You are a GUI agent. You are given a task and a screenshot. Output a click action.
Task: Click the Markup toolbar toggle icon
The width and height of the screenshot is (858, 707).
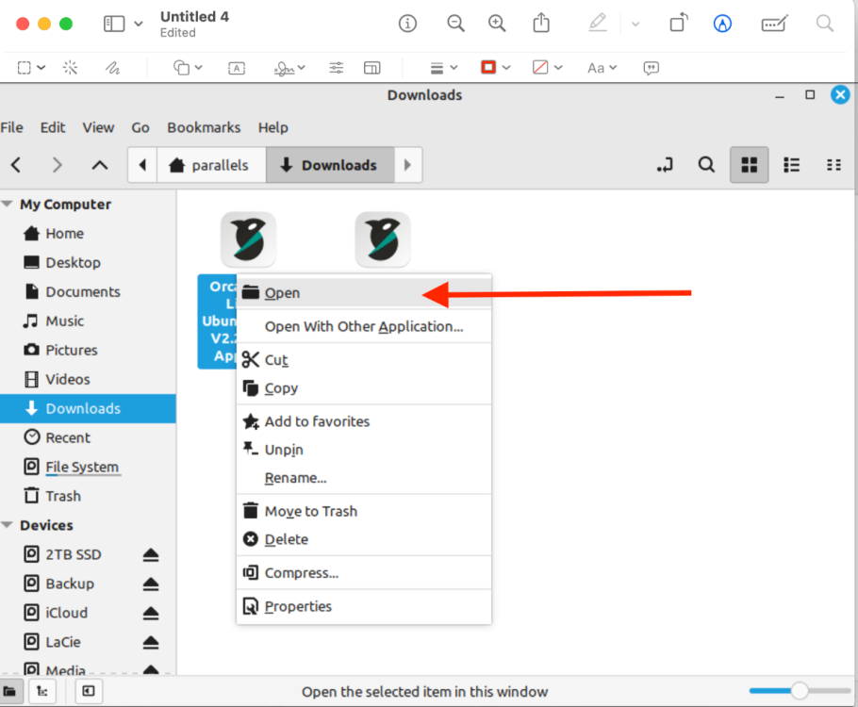[x=722, y=24]
